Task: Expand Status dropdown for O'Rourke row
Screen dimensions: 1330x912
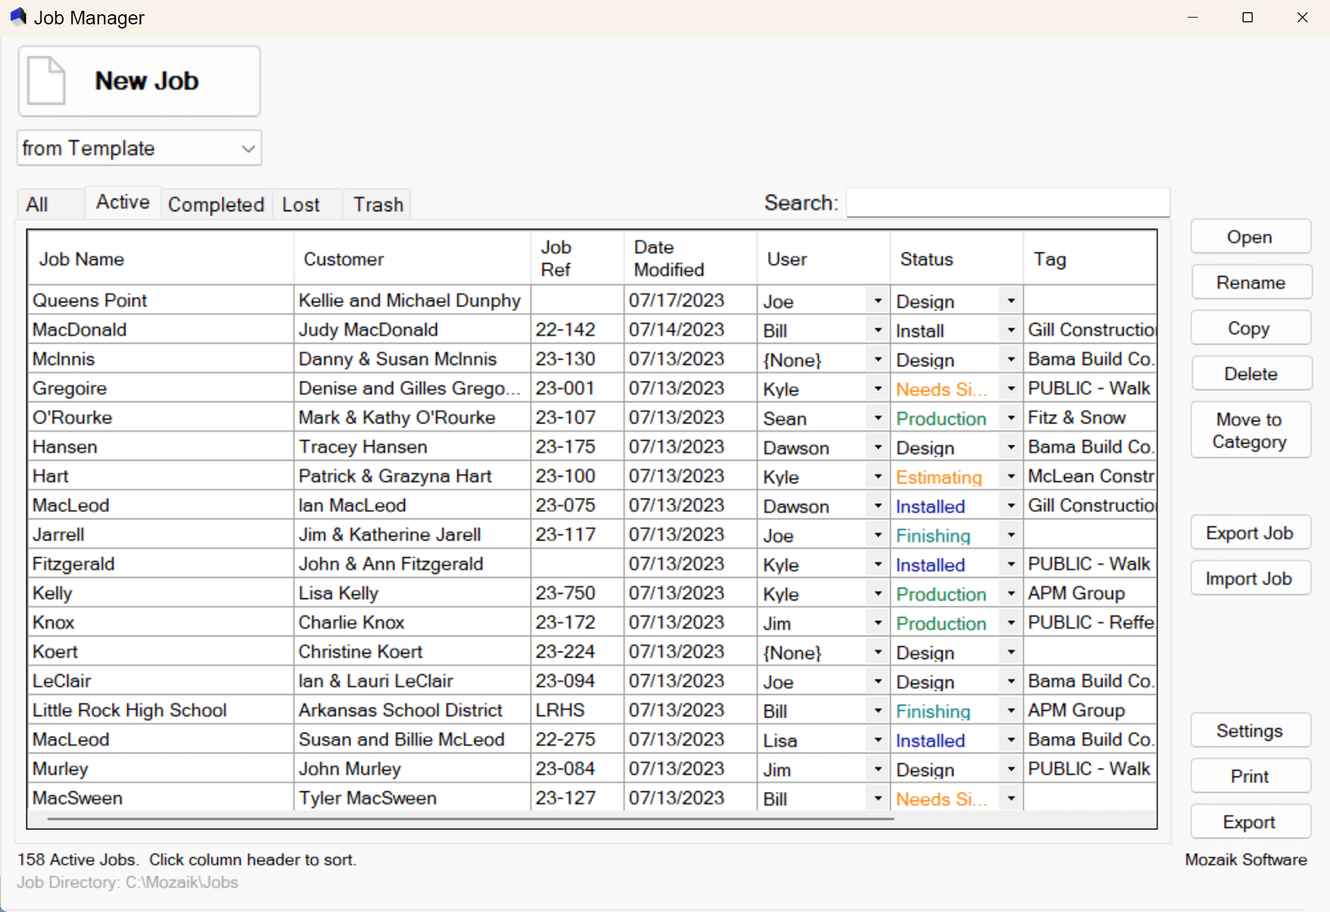Action: (x=1011, y=418)
